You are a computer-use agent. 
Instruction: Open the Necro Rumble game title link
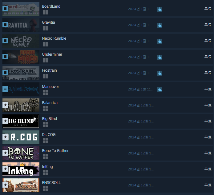pyautogui.click(x=54, y=38)
